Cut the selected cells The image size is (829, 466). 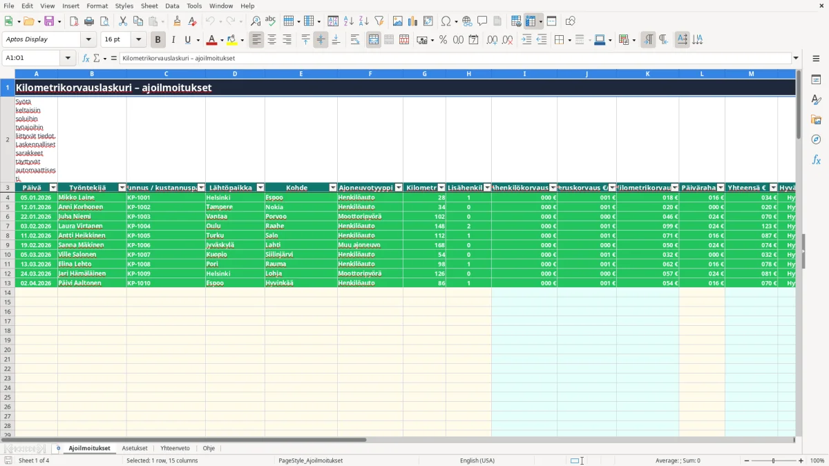click(123, 21)
